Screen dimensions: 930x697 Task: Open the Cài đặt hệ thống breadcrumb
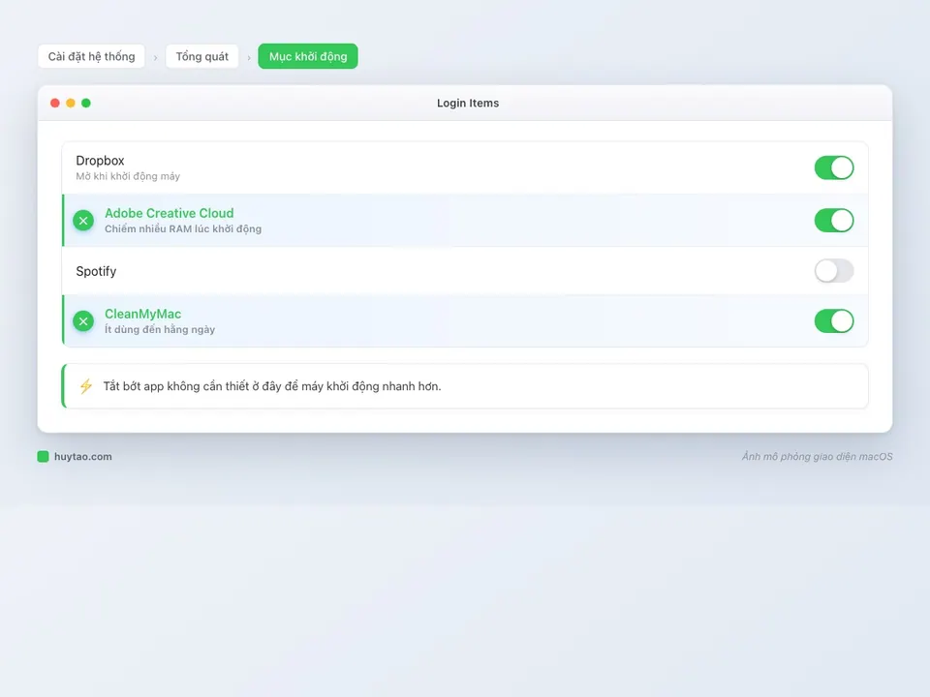[91, 56]
